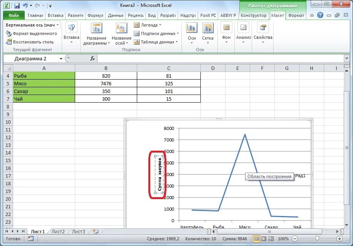Screen dimensions: 353x246
Task: Click the fx insert function icon
Action: click(92, 58)
